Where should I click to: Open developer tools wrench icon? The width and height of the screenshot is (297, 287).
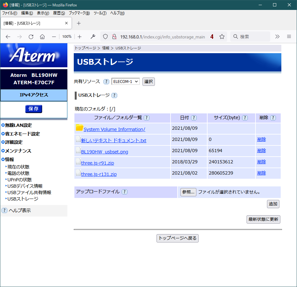click(93, 37)
